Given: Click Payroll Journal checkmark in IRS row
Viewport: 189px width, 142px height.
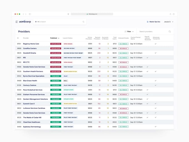Looking at the screenshot, I should [147, 58].
